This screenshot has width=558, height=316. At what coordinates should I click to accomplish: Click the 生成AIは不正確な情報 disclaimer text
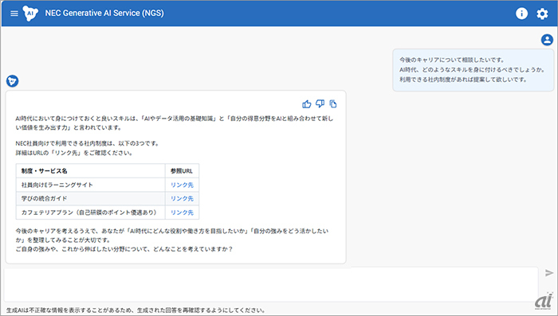click(136, 310)
